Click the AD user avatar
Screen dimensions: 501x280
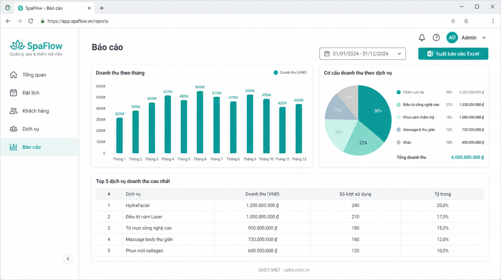(x=452, y=38)
